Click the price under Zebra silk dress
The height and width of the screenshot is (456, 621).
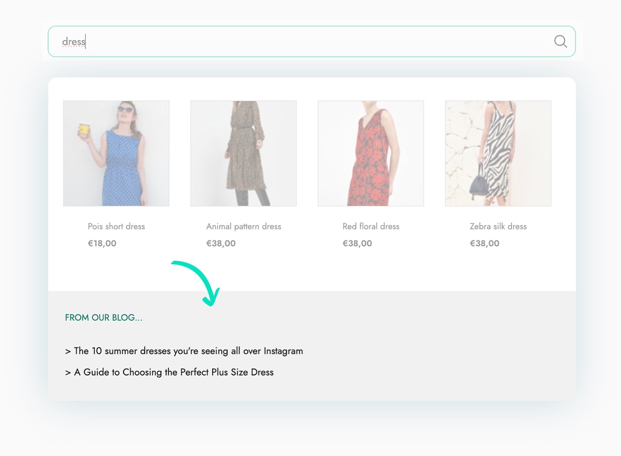coord(484,244)
